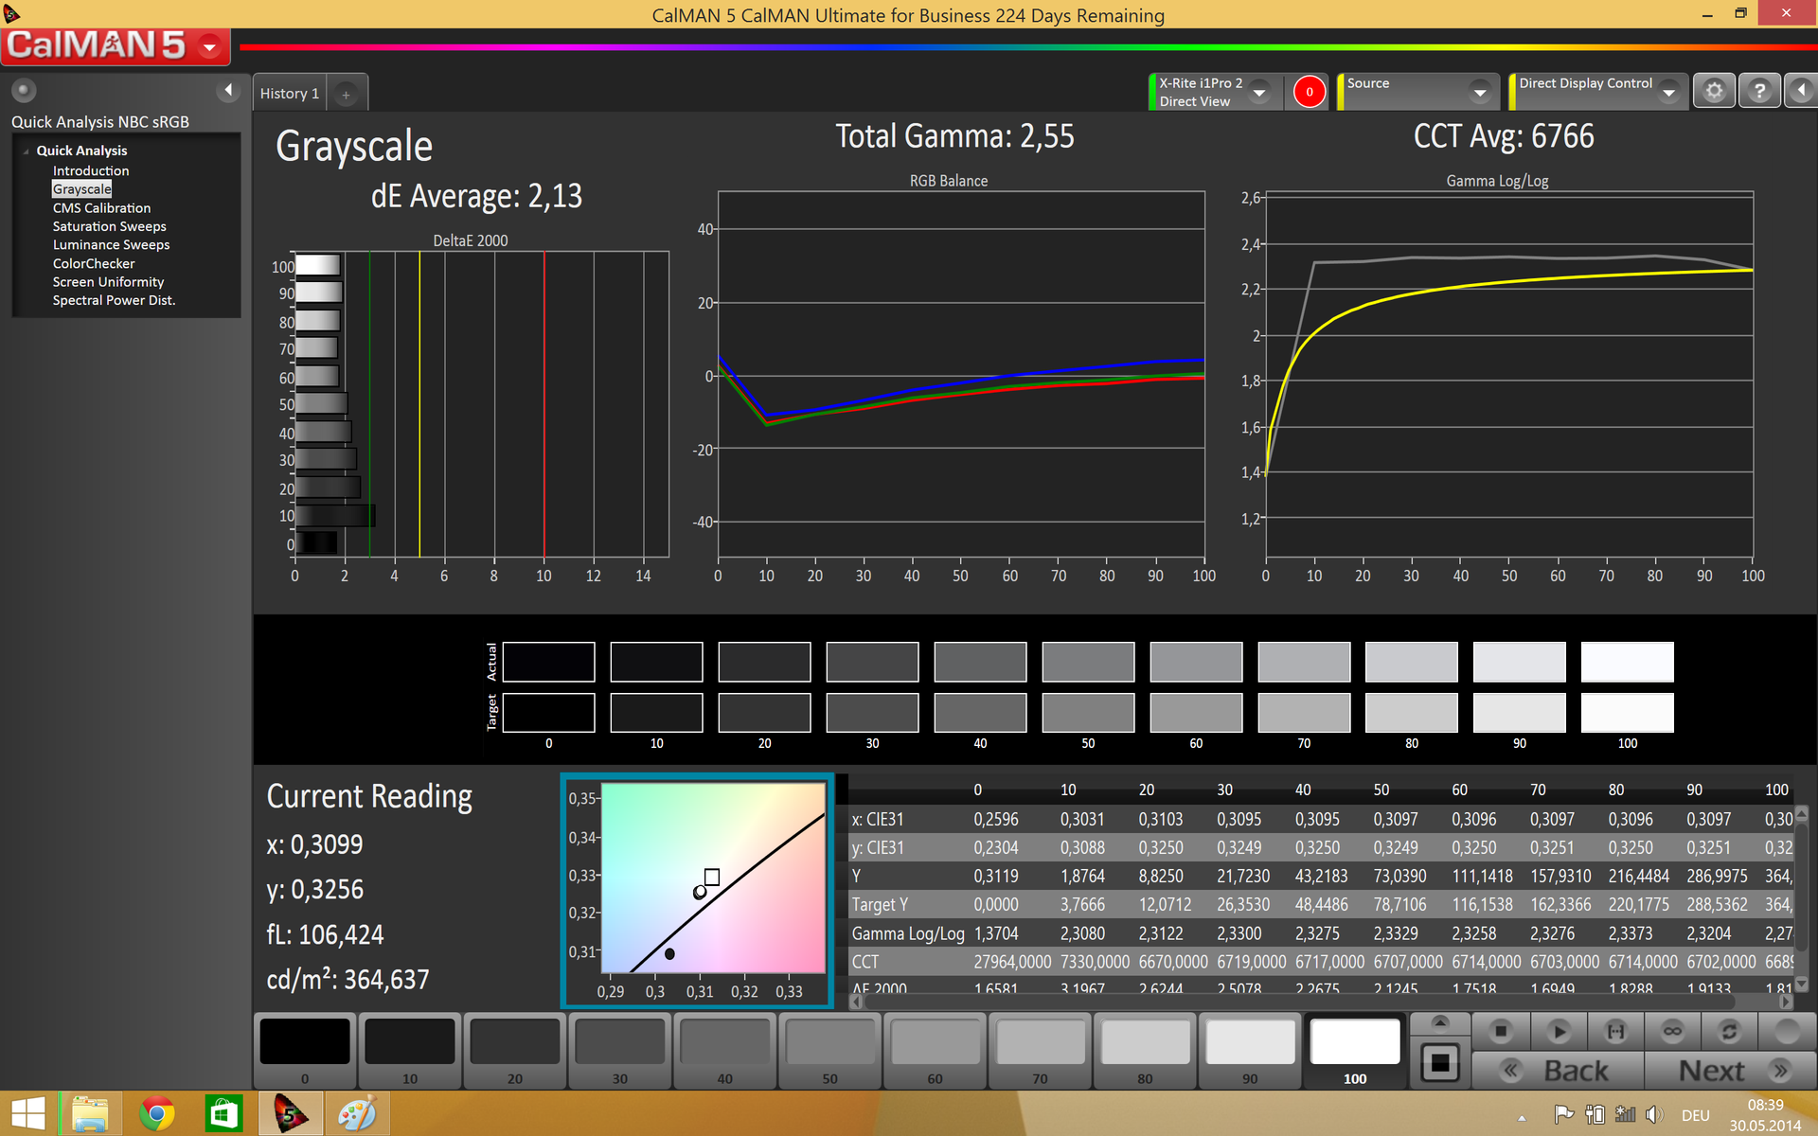Collapse the left workflow panel arrow
Image resolution: width=1818 pixels, height=1136 pixels.
point(227,90)
